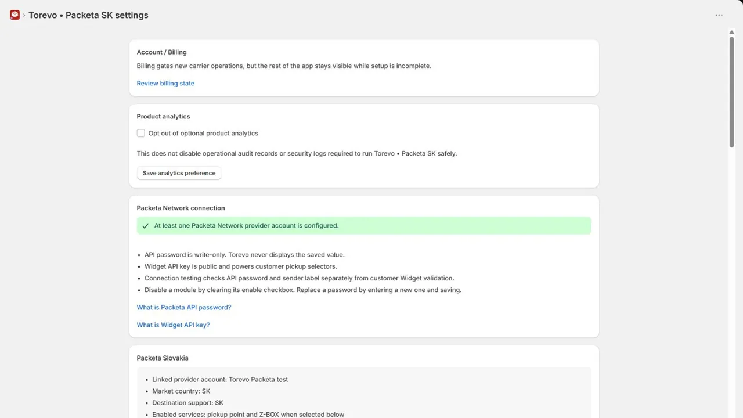Click the green provider account configured banner
Screen dimensions: 743x418
[364, 226]
